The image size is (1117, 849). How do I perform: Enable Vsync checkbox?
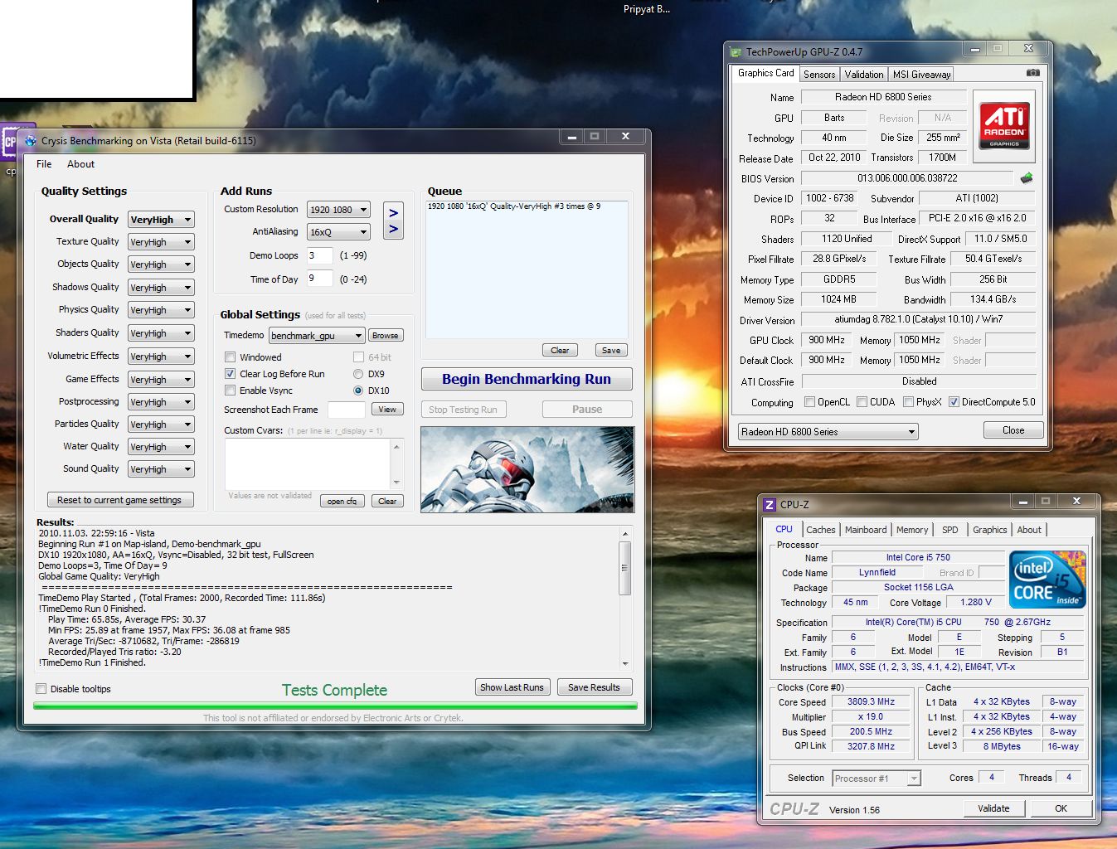pos(231,391)
